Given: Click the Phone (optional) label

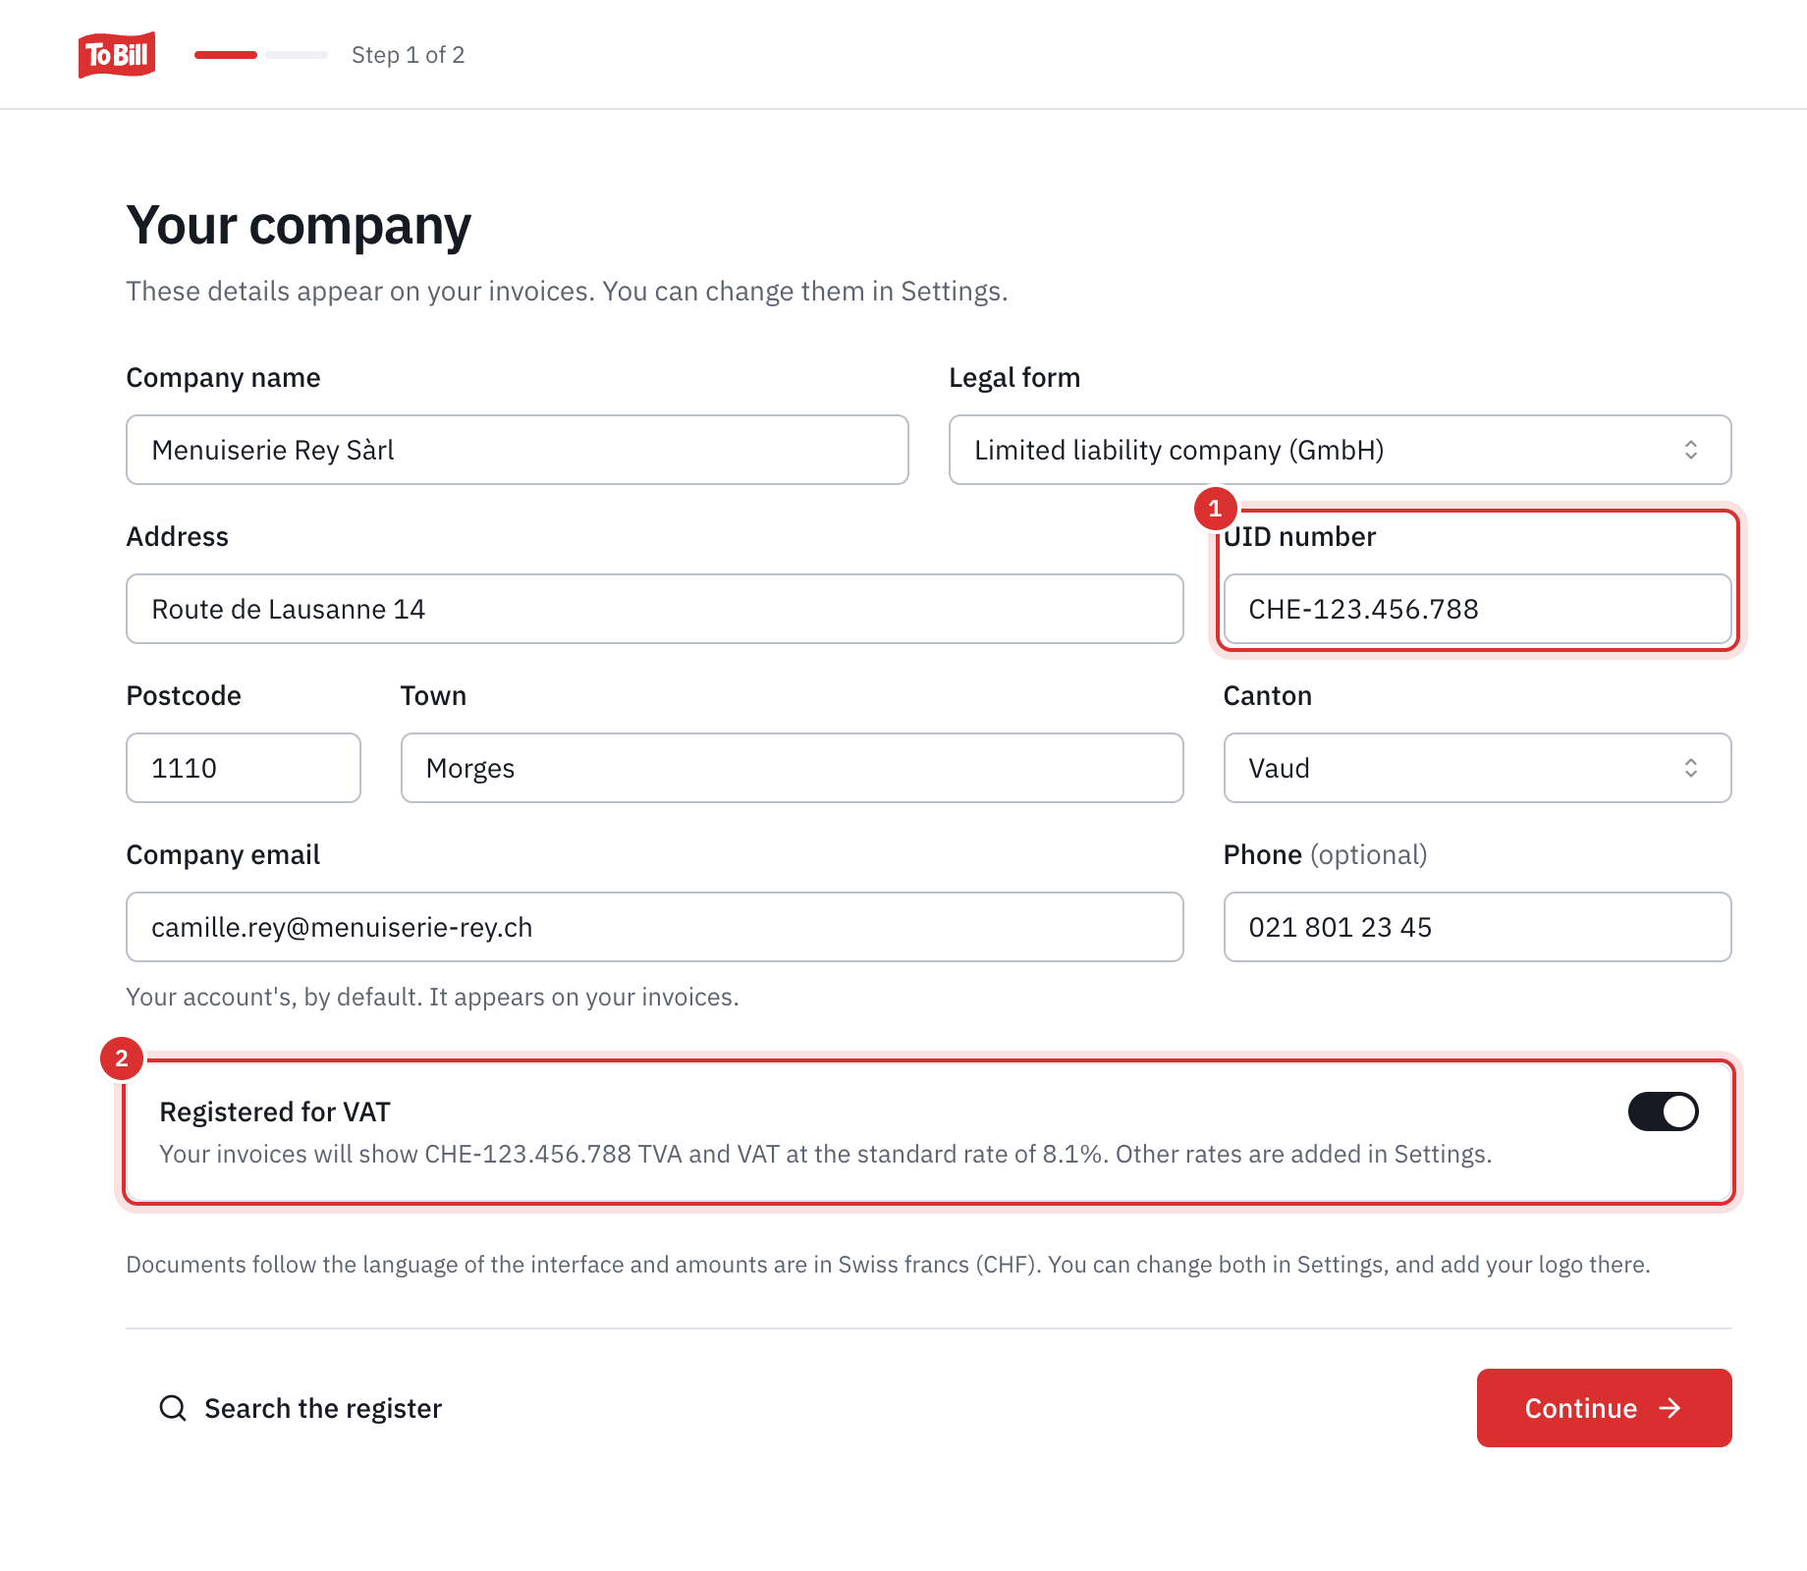Looking at the screenshot, I should tap(1325, 855).
